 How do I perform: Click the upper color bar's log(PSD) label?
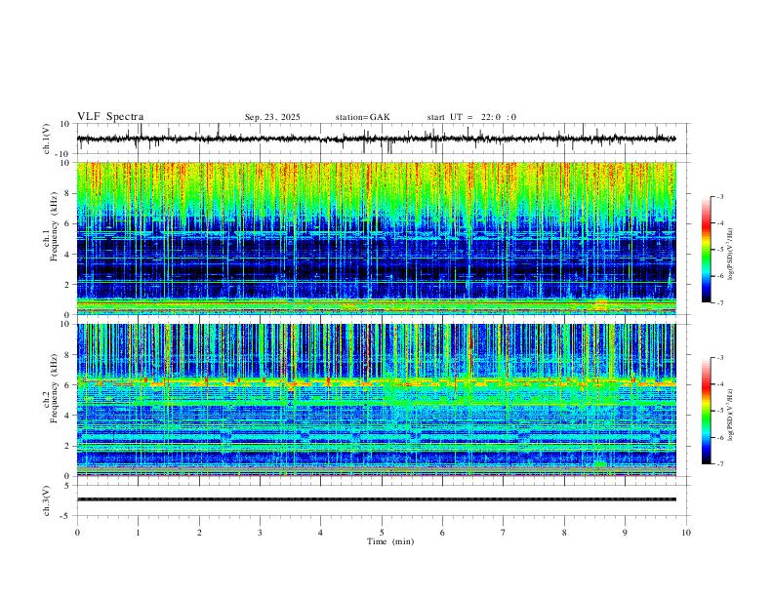[731, 254]
